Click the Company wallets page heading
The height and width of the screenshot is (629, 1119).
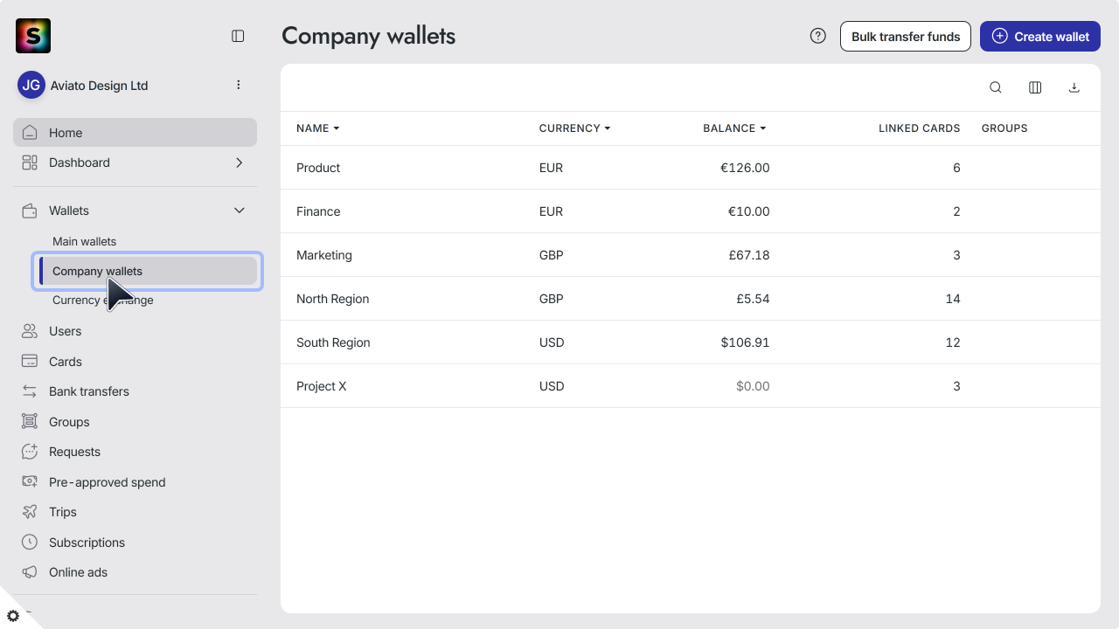[368, 36]
